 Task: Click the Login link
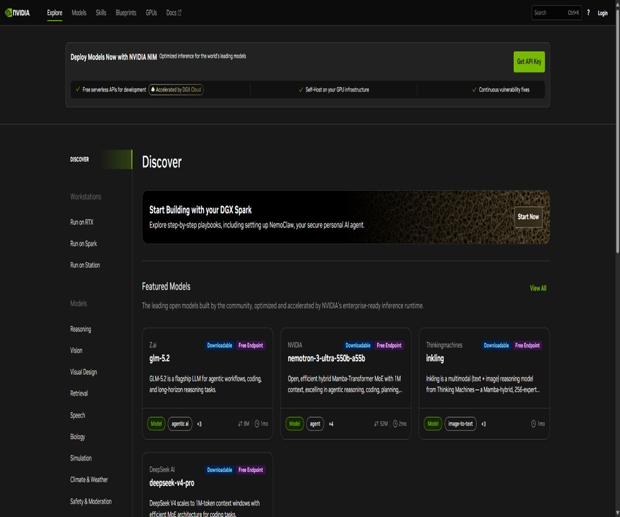click(x=602, y=13)
